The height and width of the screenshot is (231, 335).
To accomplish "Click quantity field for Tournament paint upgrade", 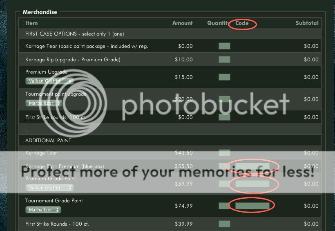I will tap(224, 99).
